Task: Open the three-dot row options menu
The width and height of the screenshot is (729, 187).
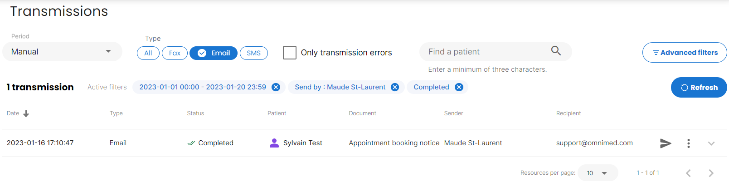Action: 689,143
